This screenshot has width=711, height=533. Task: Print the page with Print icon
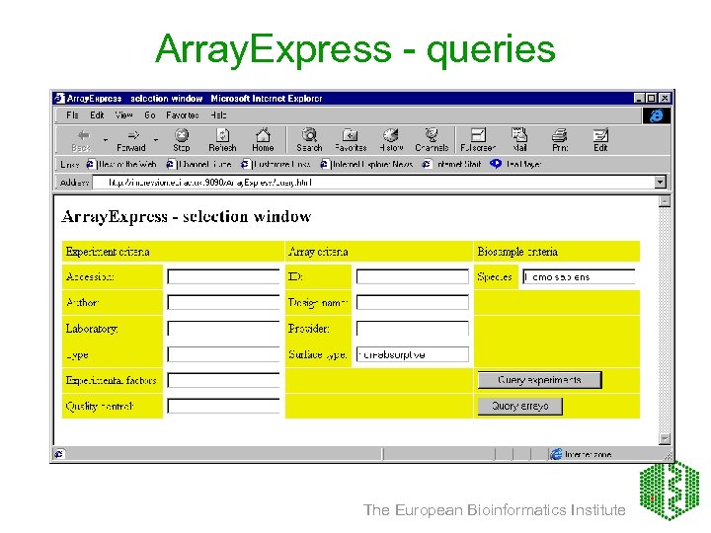tap(560, 140)
